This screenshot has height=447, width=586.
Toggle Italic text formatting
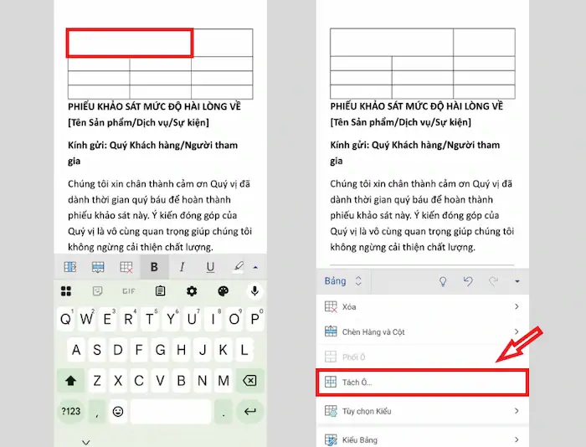(x=182, y=267)
